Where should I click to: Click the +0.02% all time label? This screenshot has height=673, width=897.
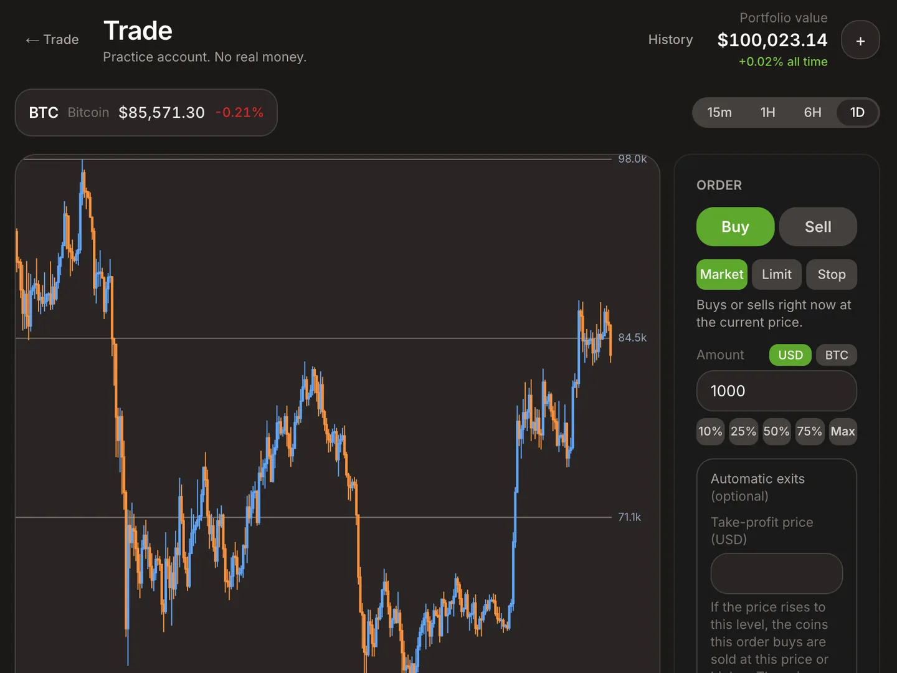(783, 62)
